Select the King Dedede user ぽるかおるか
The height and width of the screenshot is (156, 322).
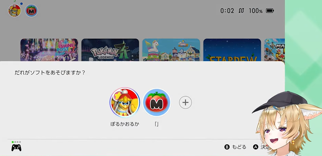(x=125, y=102)
